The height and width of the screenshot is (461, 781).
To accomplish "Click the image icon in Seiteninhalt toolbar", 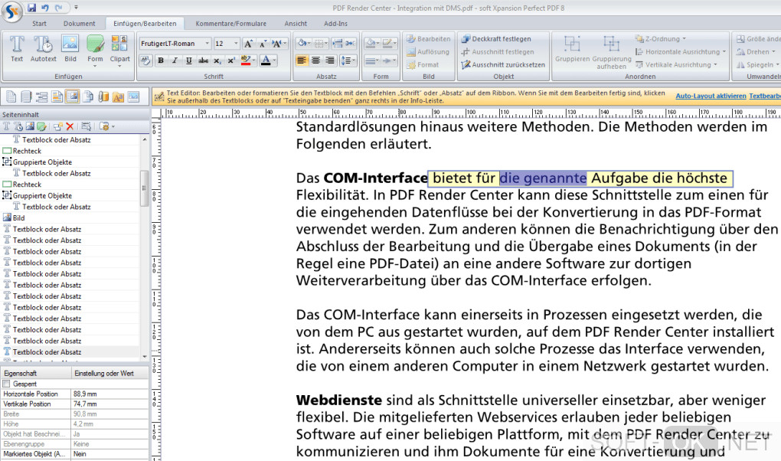I will coord(30,126).
